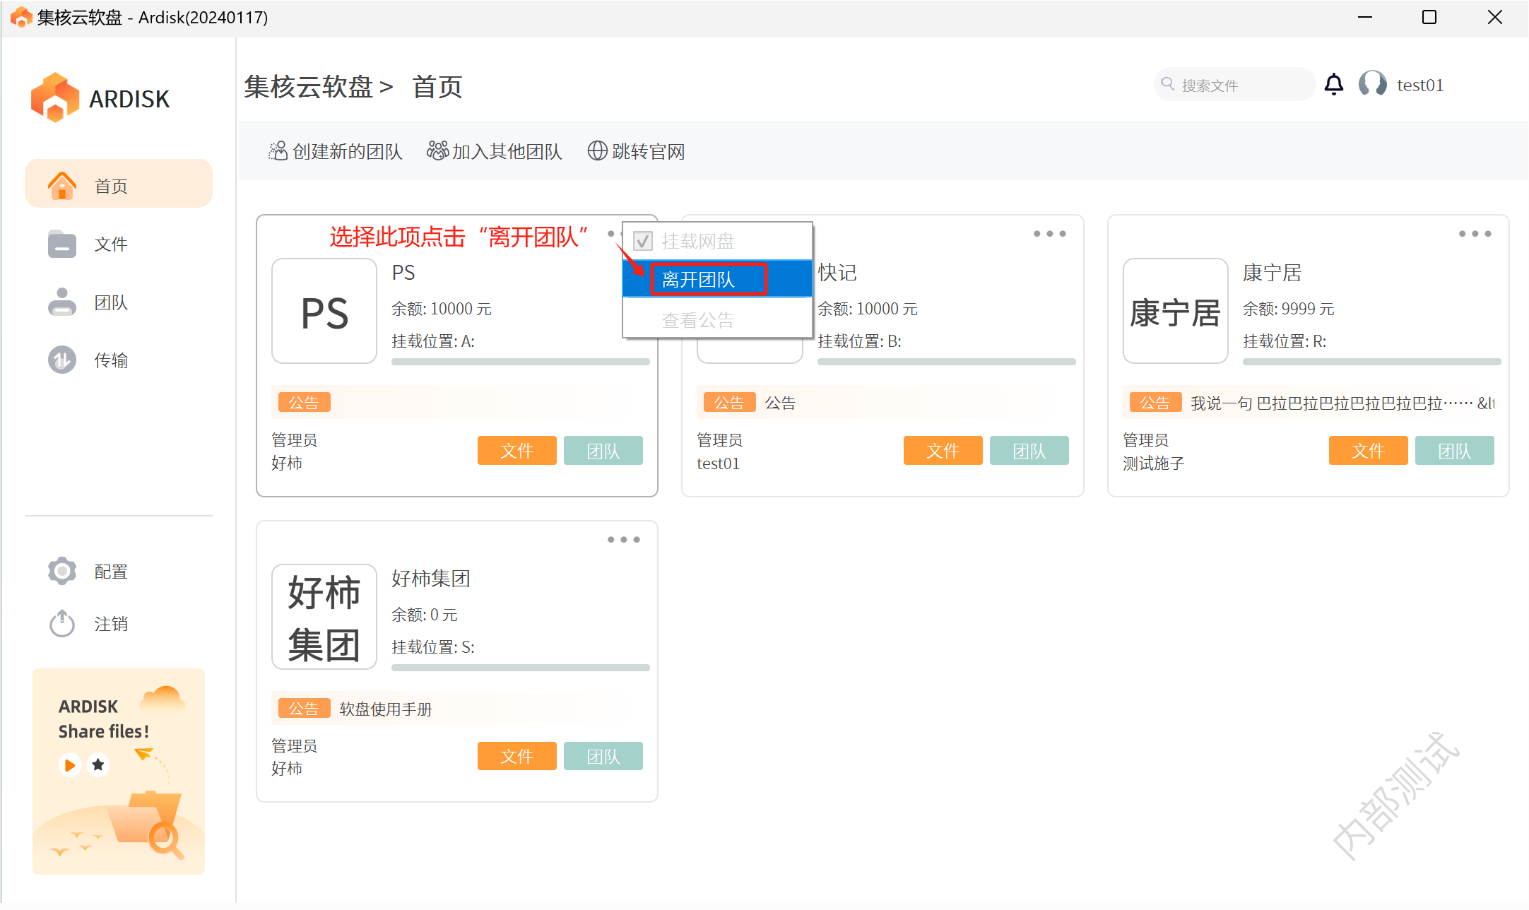This screenshot has height=910, width=1529.
Task: Click the 注销 logout power icon
Action: (62, 623)
